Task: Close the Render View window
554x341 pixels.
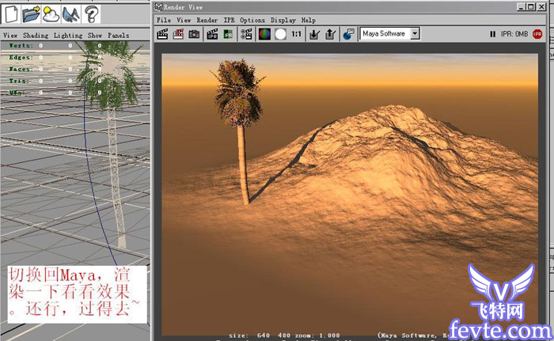Action: 541,6
